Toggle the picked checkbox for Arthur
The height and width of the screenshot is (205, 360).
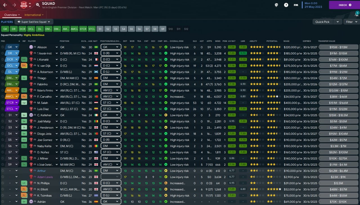pos(3,171)
